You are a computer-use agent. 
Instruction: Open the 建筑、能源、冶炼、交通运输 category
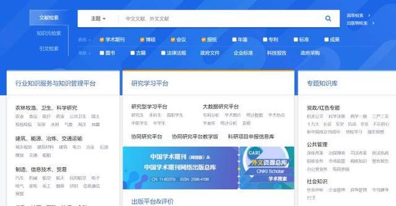(x=49, y=139)
